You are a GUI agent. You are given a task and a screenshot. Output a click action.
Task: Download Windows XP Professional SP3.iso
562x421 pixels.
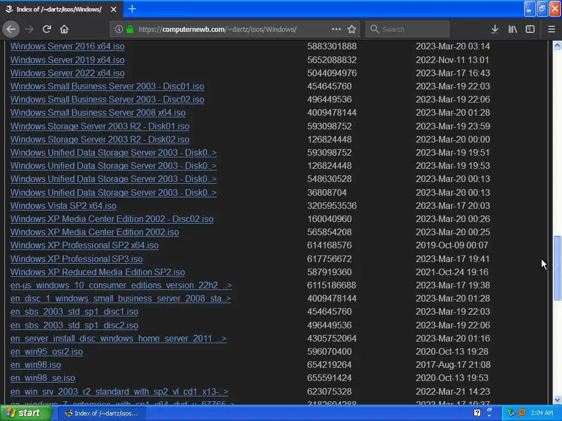point(76,259)
